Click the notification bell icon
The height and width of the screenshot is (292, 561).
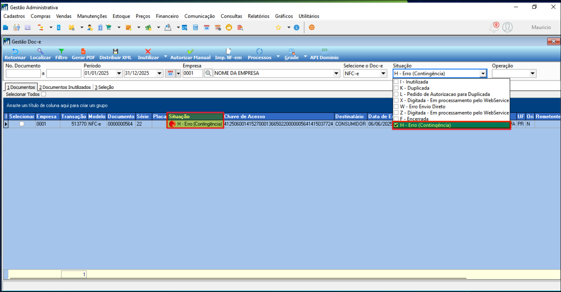494,28
